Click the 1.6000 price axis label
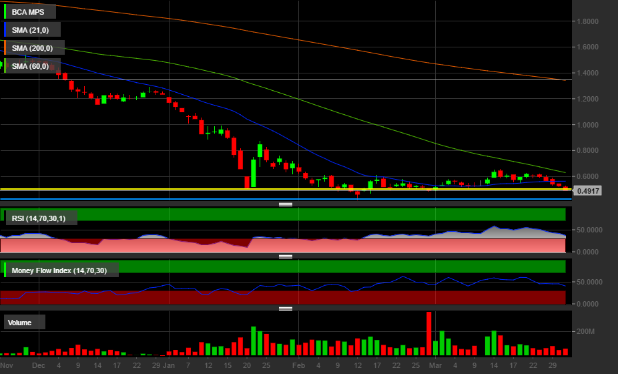Image resolution: width=618 pixels, height=374 pixels. (x=587, y=47)
